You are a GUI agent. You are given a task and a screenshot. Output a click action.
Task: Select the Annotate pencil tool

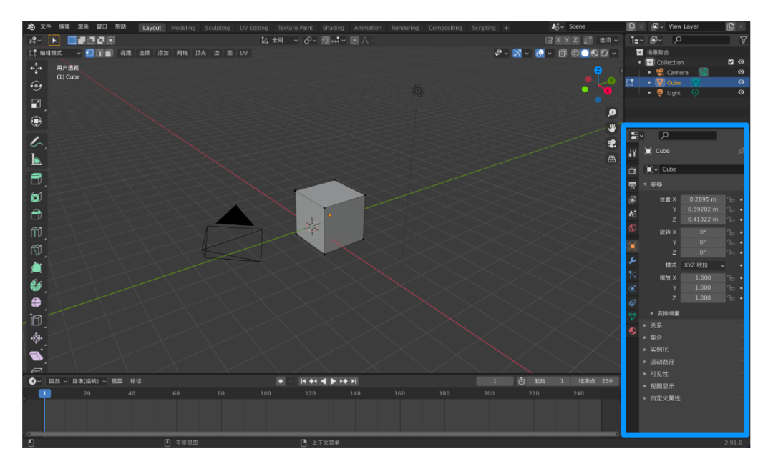[36, 142]
